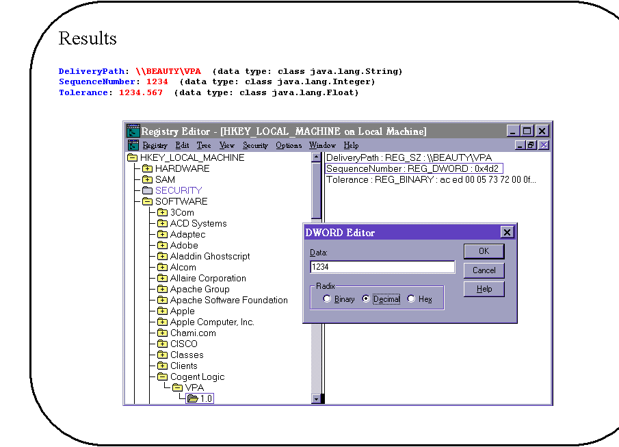Expand the Aladdin Ghostscript entry

(163, 256)
